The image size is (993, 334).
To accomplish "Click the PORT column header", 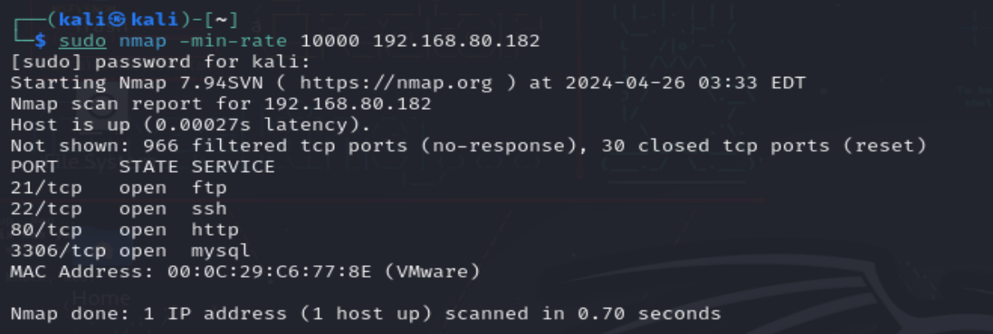I will click(34, 167).
